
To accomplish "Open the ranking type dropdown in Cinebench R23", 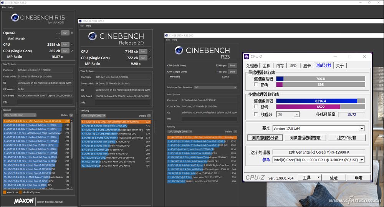I will [180, 132].
